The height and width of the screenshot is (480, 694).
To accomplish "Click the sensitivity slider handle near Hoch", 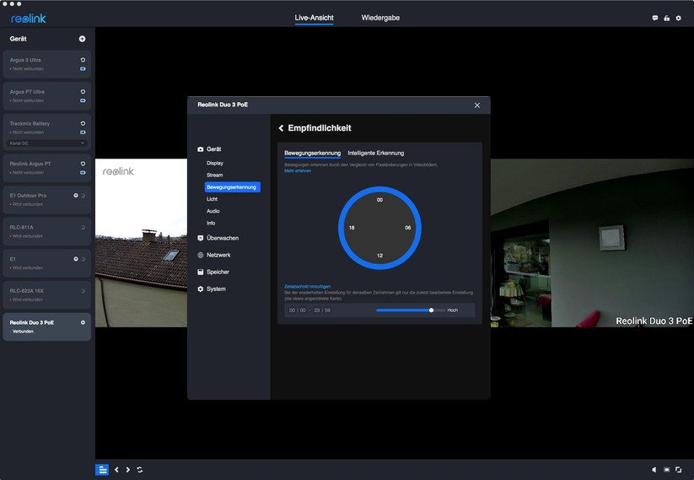I will (431, 310).
